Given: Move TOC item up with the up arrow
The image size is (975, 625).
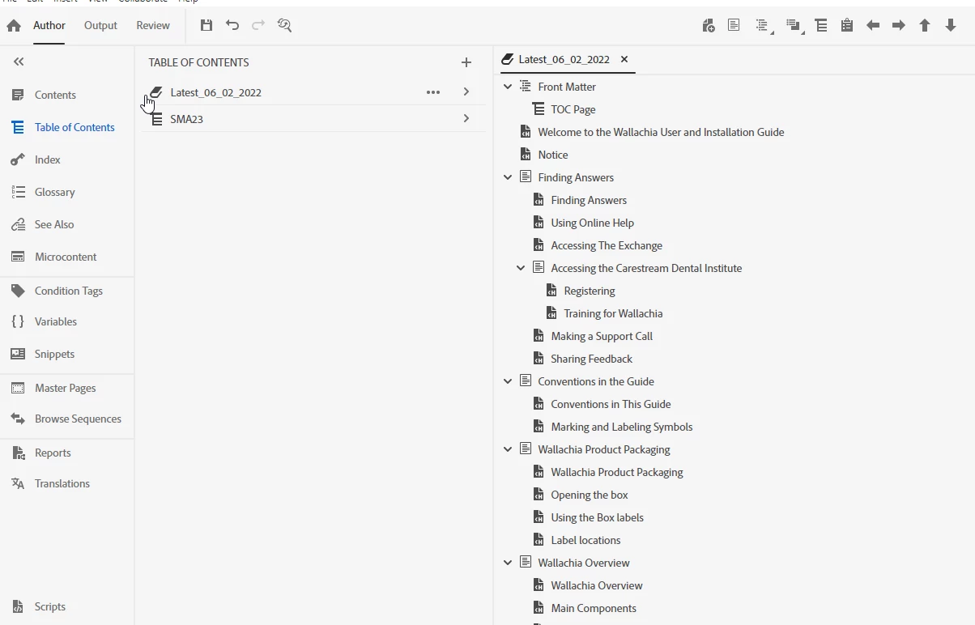Looking at the screenshot, I should (925, 26).
